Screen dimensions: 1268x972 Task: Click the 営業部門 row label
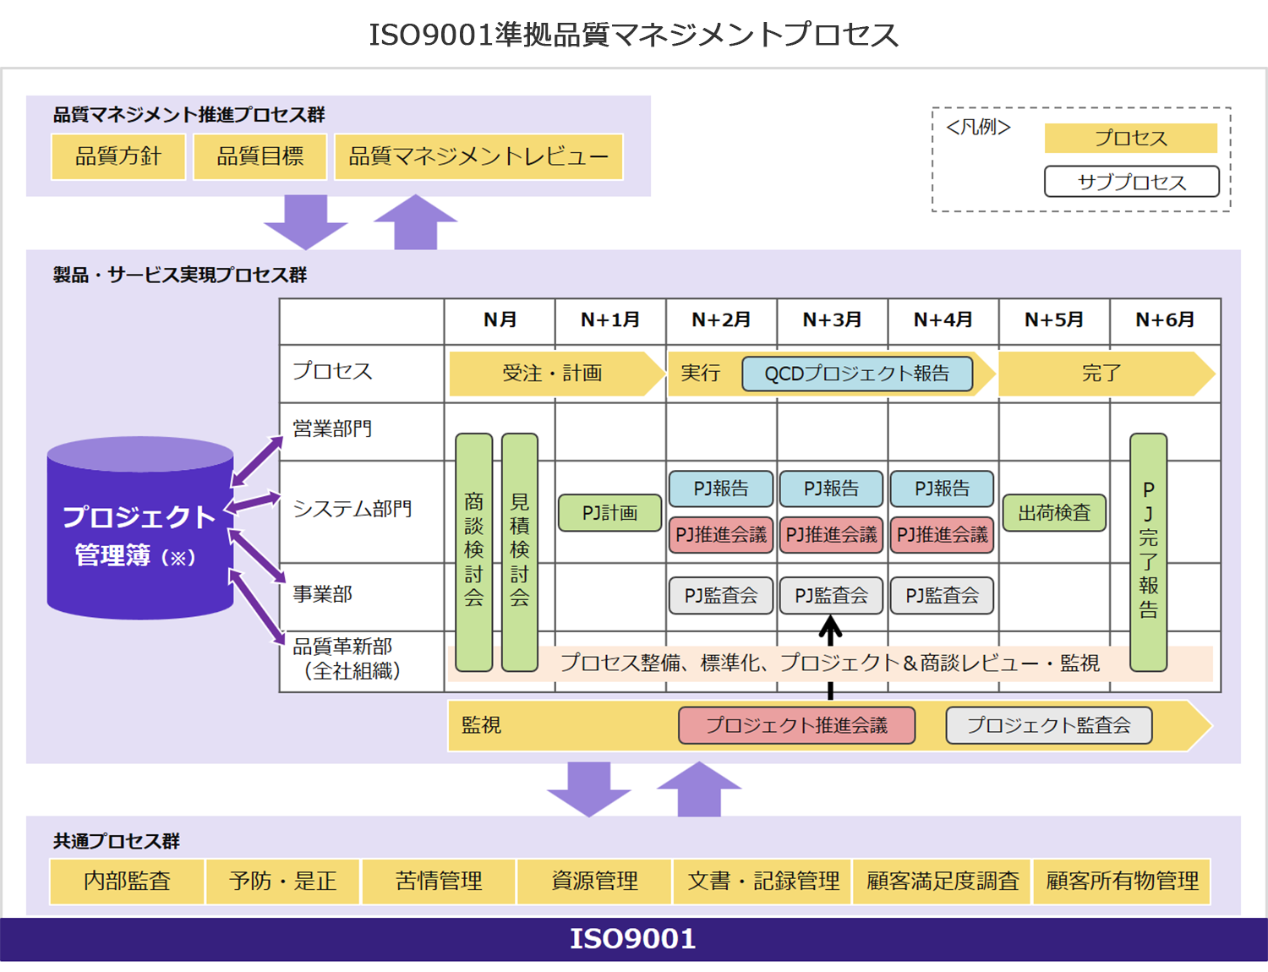[332, 429]
